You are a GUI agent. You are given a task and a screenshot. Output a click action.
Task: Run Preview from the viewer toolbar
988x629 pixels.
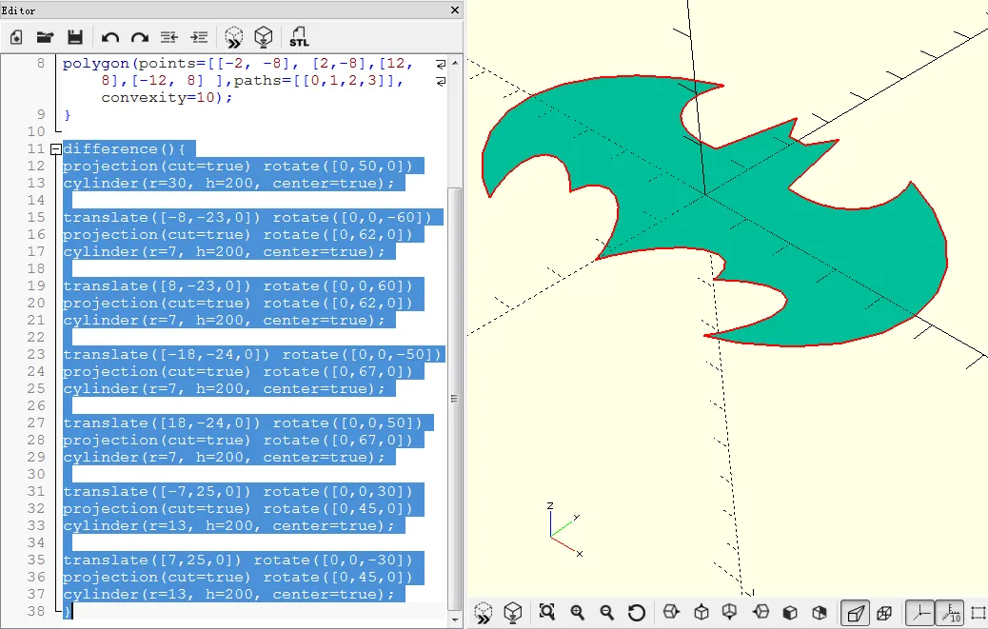tap(484, 613)
